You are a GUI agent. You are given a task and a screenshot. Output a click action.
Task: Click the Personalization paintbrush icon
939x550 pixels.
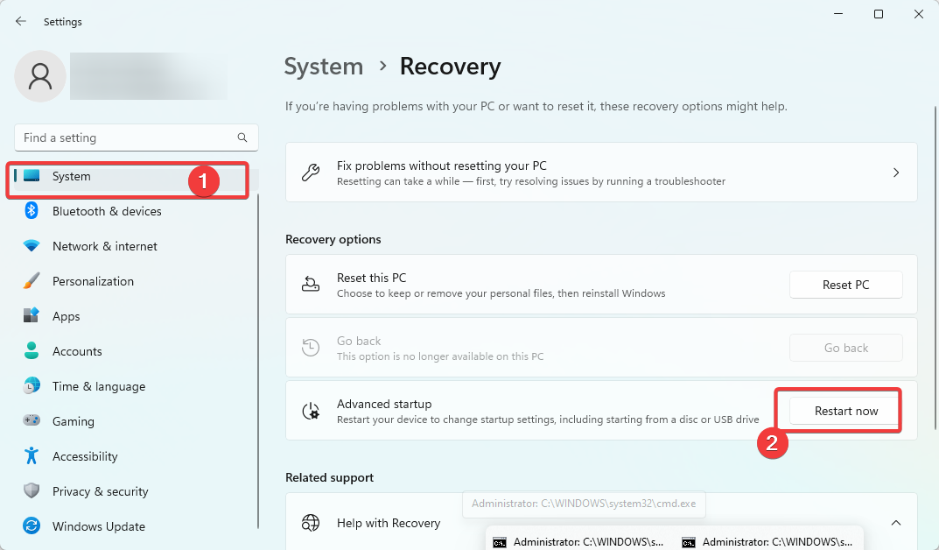coord(32,281)
